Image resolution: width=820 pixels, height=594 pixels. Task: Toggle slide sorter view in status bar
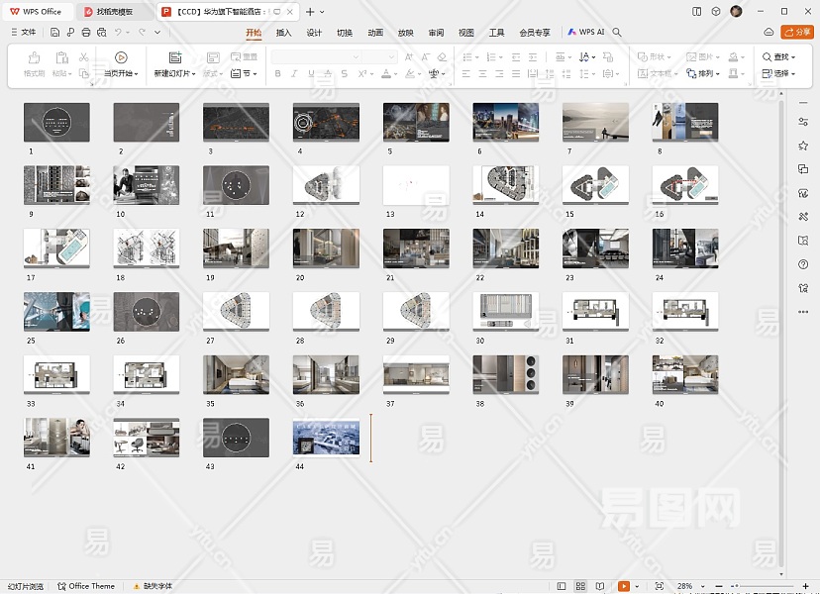581,586
